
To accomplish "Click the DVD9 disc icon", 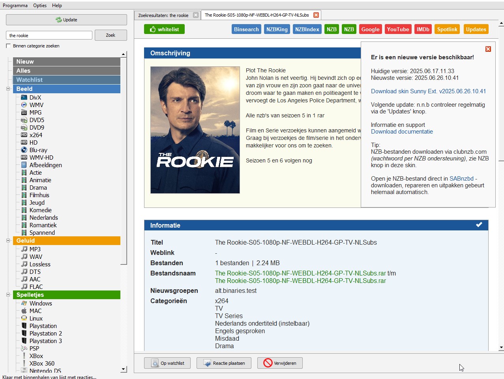I will [x=24, y=127].
